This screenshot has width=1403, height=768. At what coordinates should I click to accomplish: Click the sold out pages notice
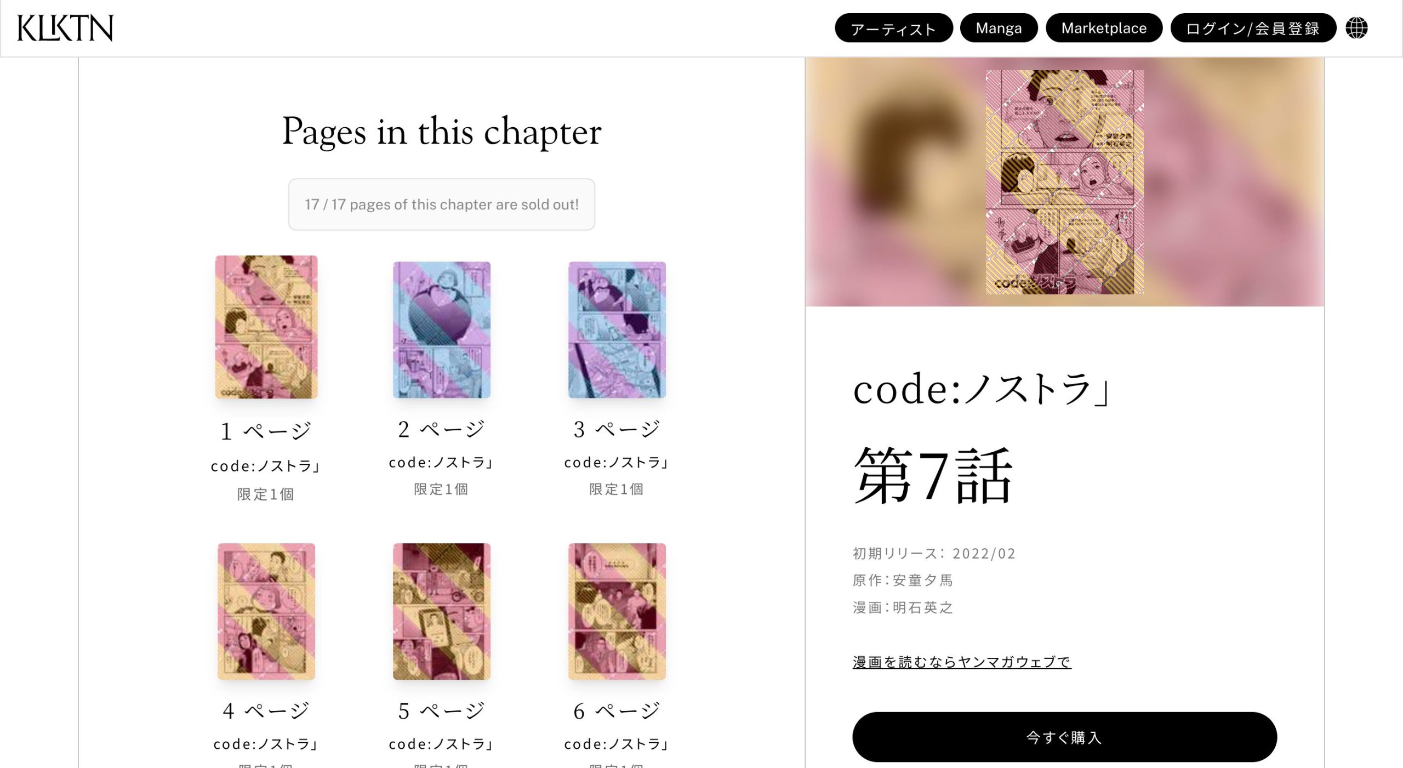point(442,204)
